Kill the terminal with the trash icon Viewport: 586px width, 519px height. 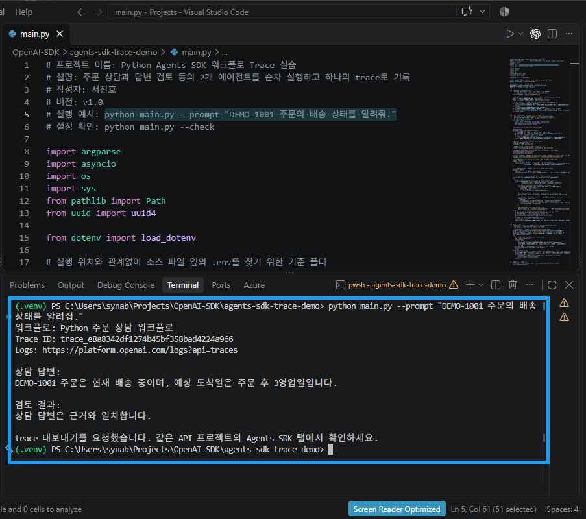(x=513, y=285)
